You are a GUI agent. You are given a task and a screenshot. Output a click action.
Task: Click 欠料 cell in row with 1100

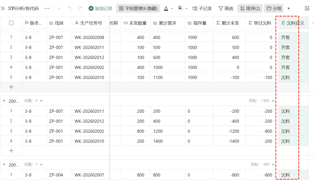293,77
